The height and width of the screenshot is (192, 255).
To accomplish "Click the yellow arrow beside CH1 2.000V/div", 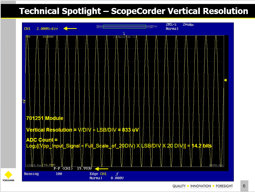I will 70,28.
